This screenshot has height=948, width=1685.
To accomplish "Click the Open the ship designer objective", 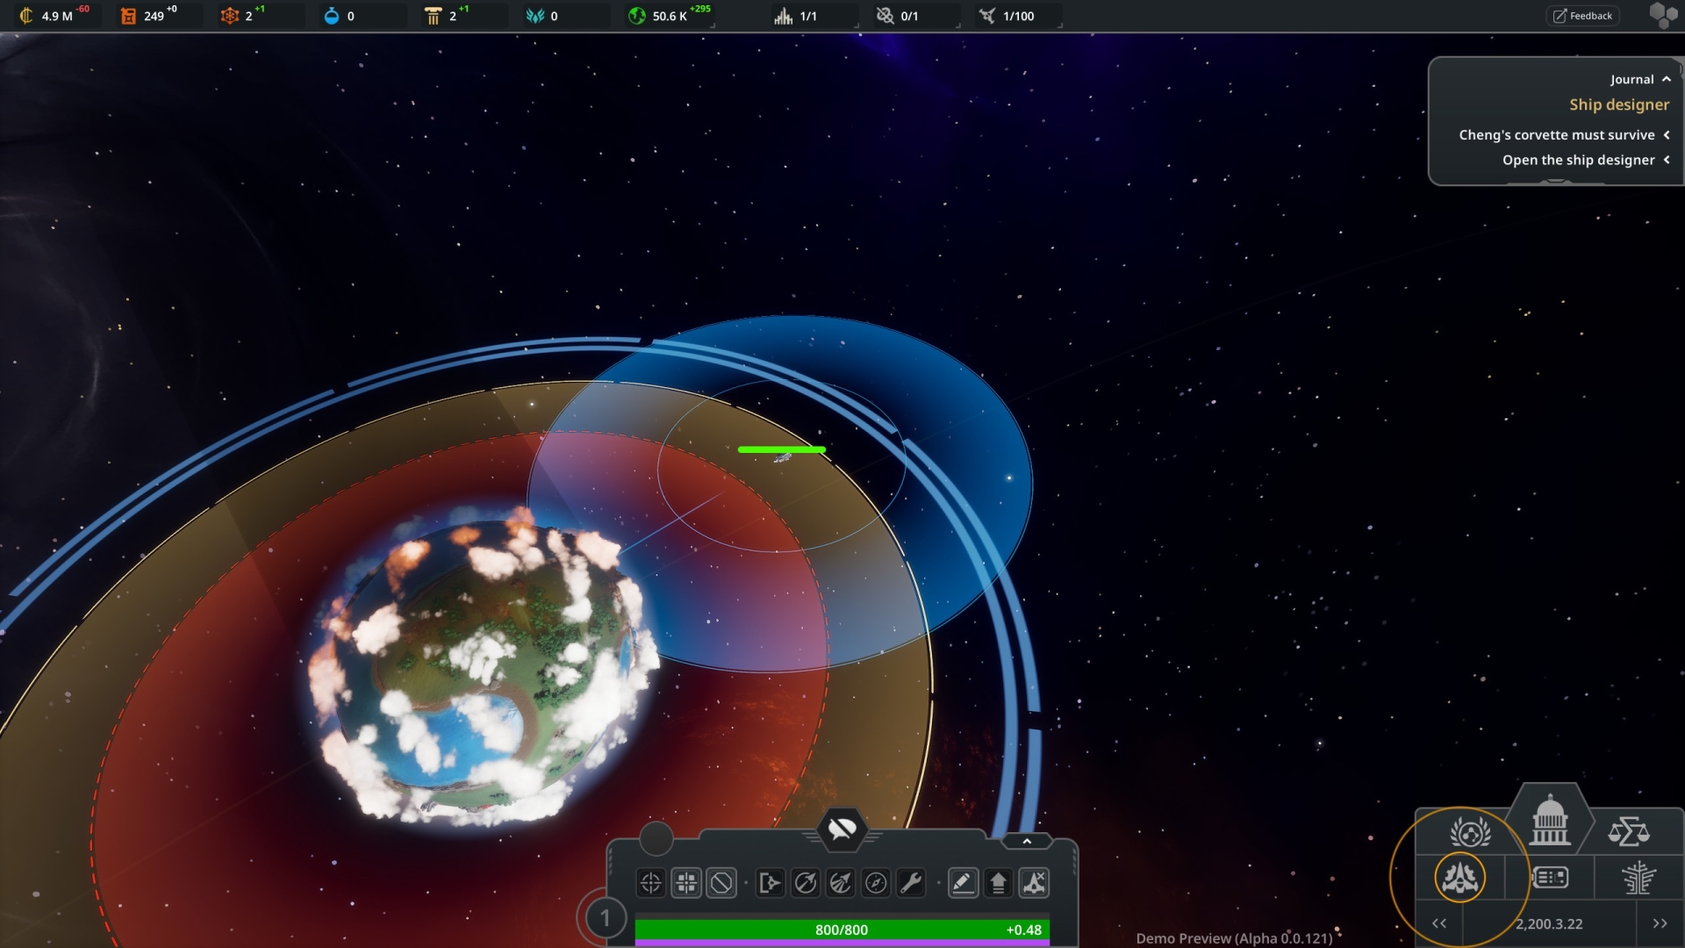I will coord(1578,160).
